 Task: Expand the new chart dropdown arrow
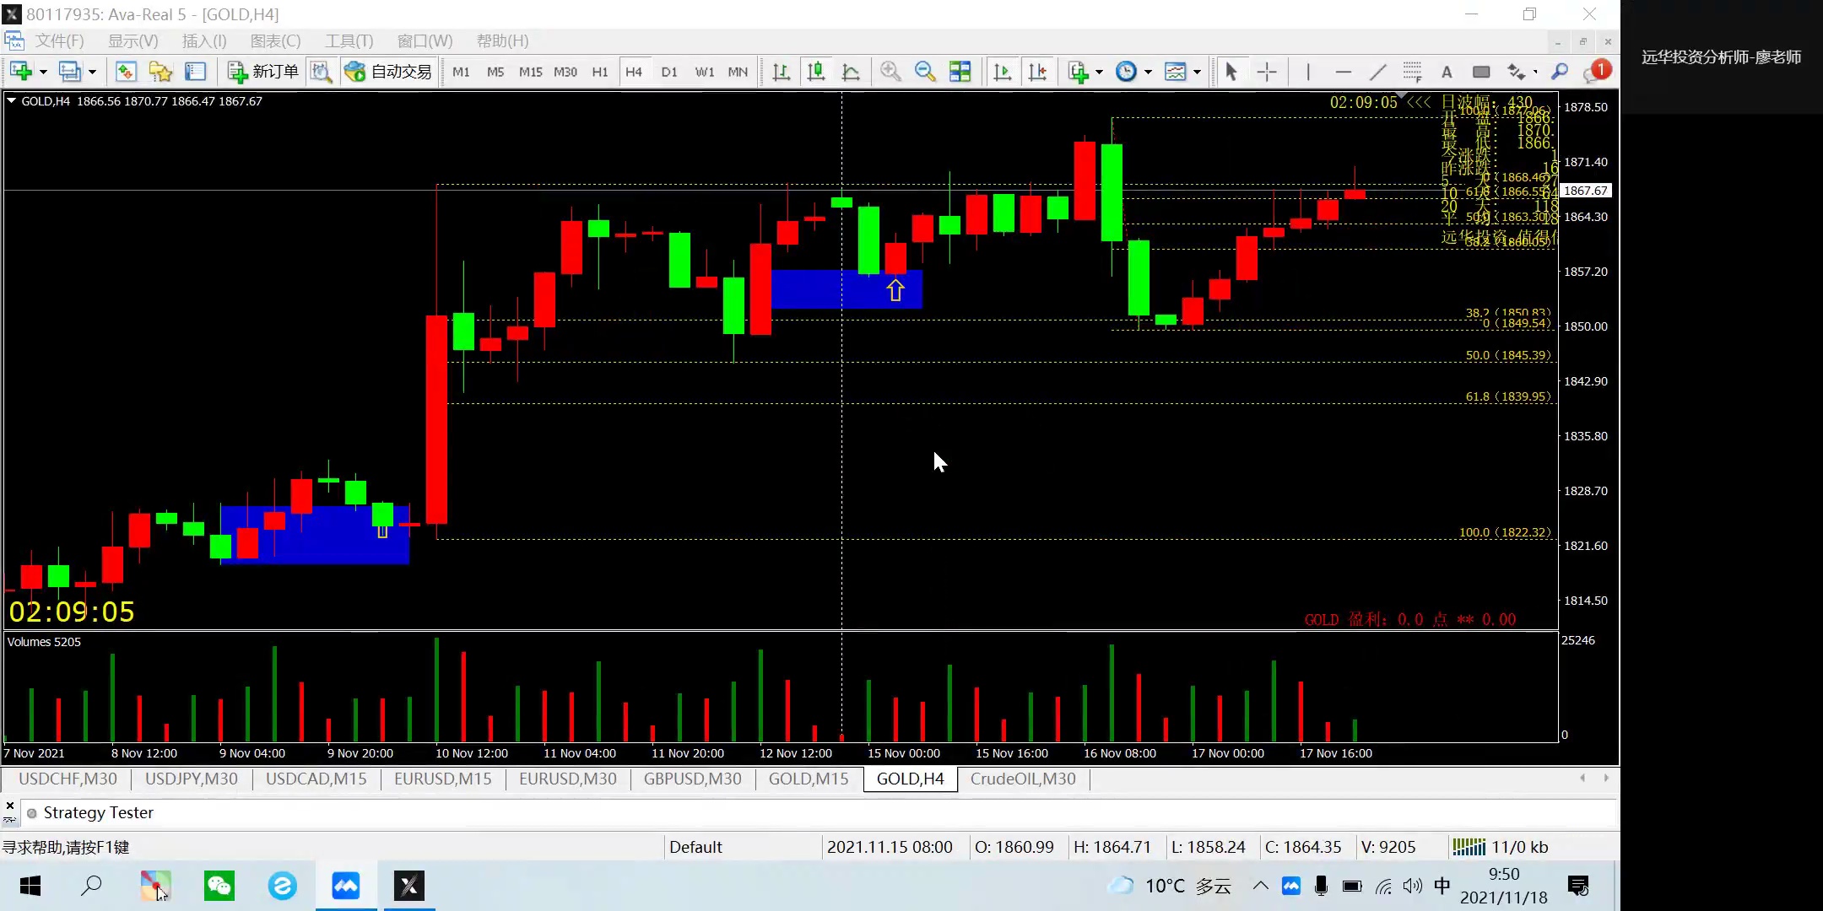click(43, 73)
